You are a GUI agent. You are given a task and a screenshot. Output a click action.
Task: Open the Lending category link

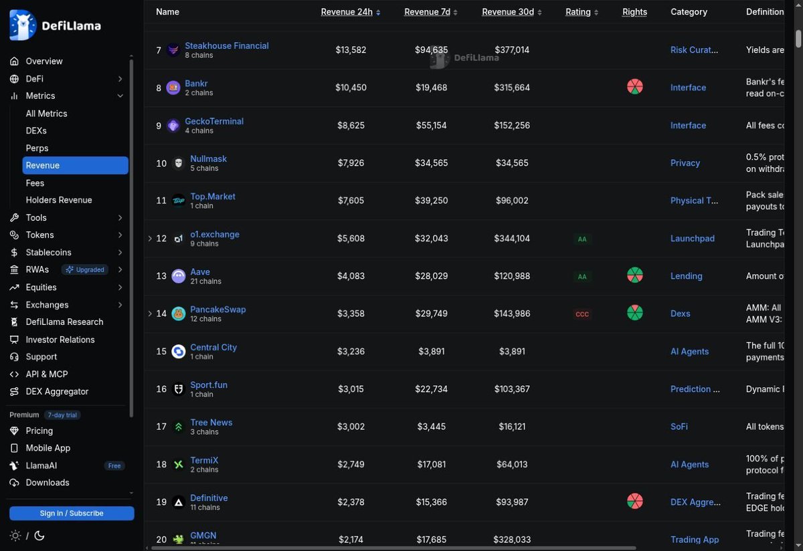pos(687,275)
